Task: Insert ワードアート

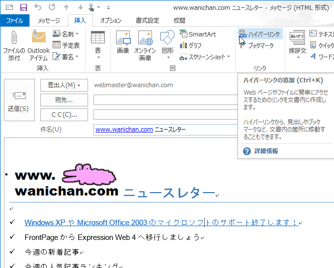Action: [x=321, y=57]
